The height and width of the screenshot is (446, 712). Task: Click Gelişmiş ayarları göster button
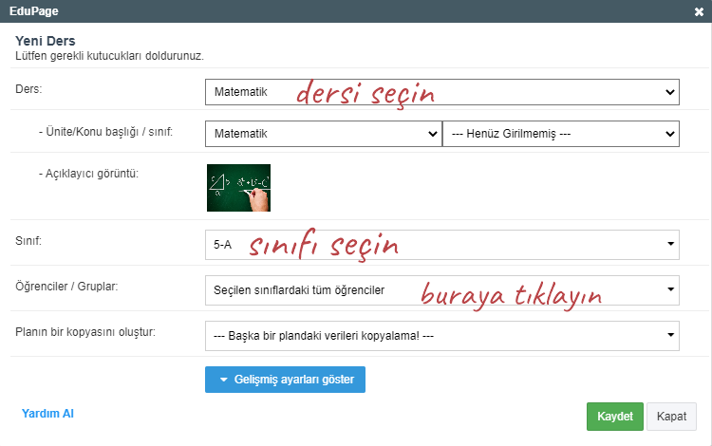pos(285,380)
